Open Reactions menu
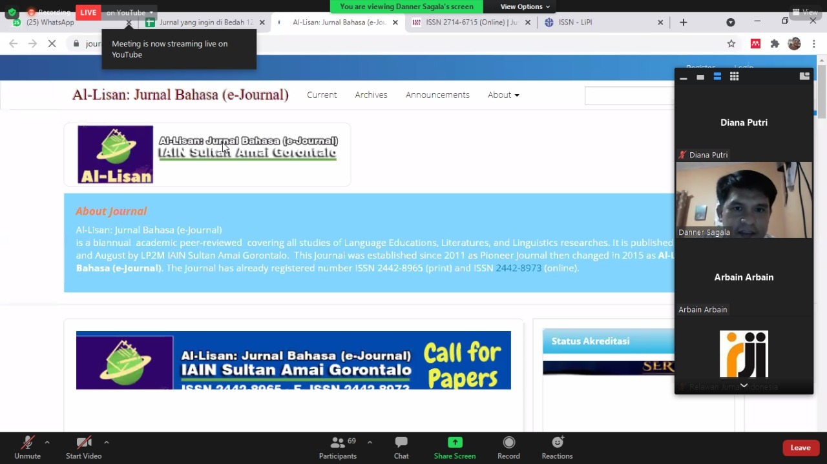Viewport: 827px width, 464px height. click(x=557, y=447)
